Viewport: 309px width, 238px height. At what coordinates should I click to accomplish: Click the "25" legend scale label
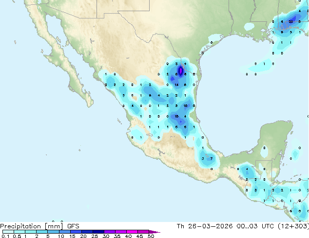point(95,236)
